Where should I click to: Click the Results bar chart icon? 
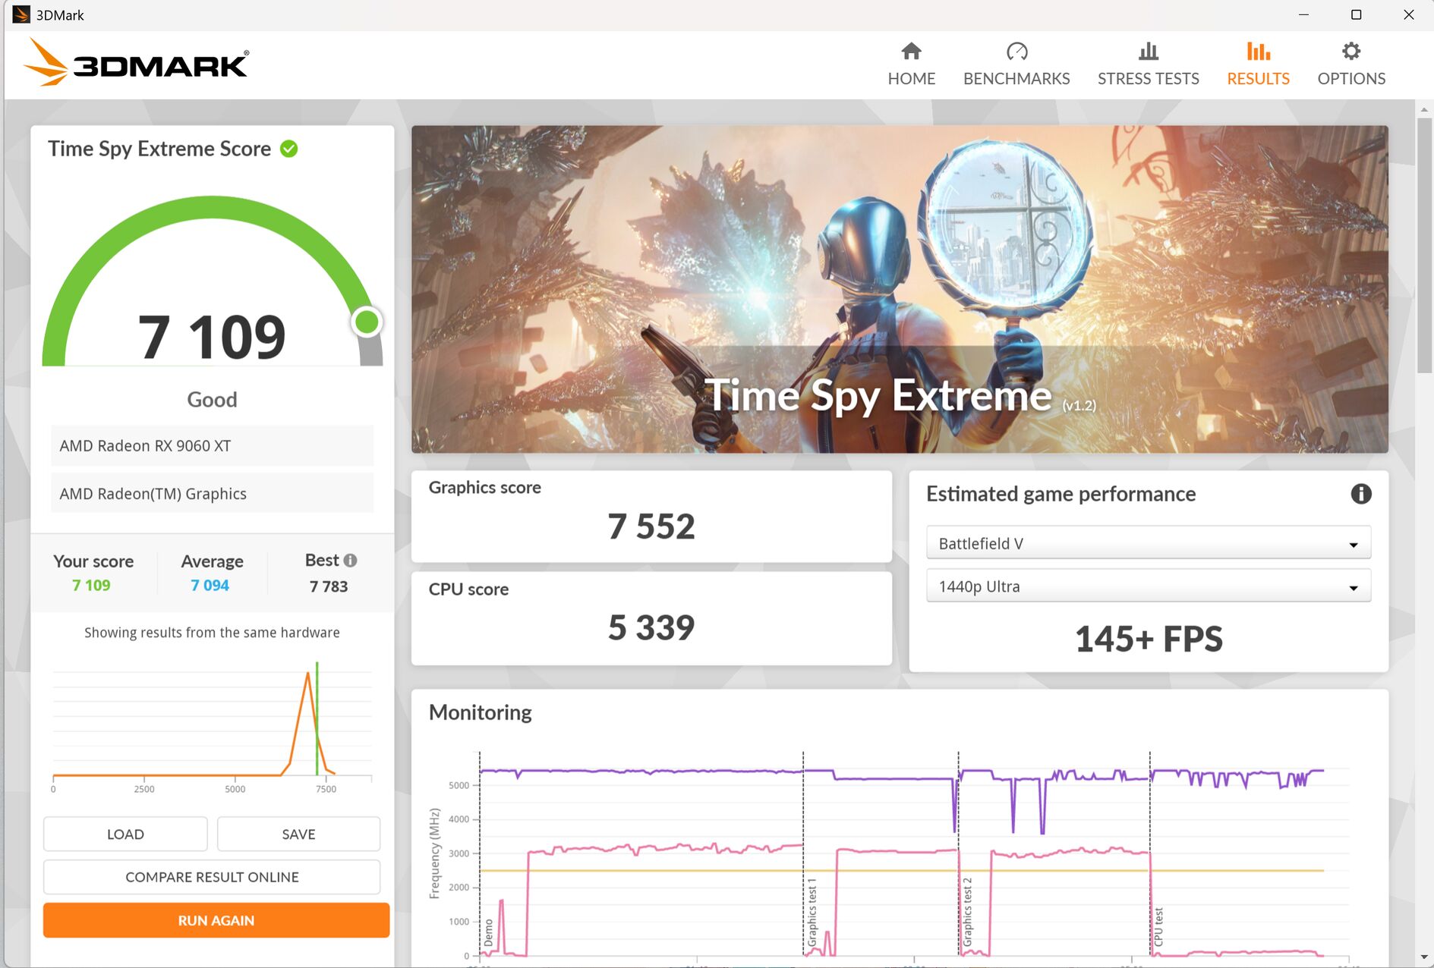click(1258, 51)
